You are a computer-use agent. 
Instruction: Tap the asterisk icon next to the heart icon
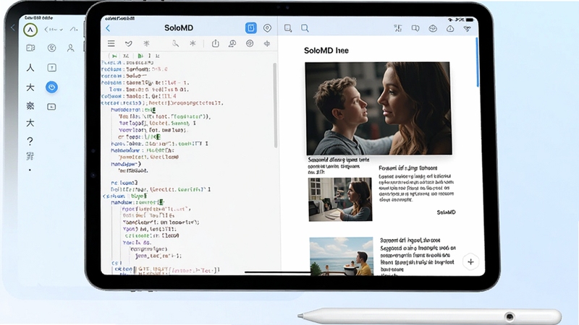147,43
